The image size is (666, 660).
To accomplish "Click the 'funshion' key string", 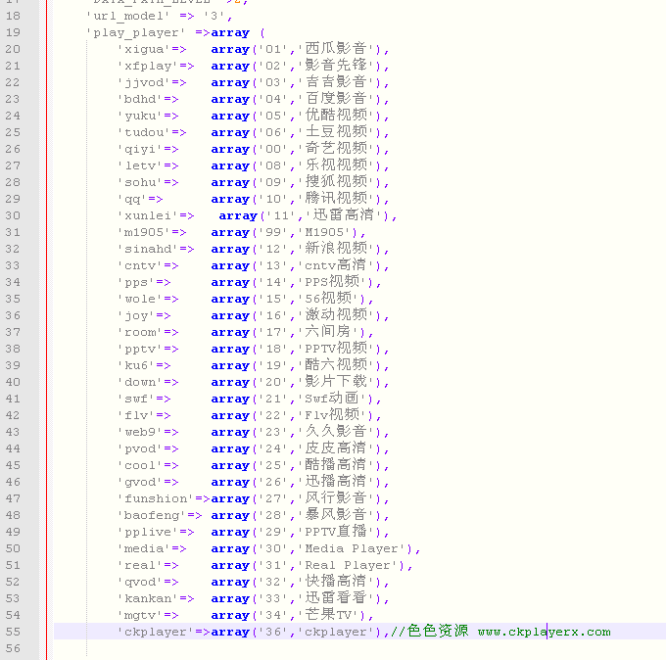I will [155, 498].
